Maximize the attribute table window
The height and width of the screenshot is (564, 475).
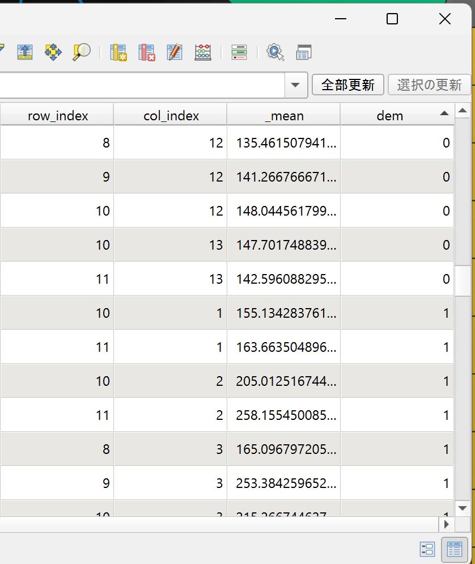392,19
